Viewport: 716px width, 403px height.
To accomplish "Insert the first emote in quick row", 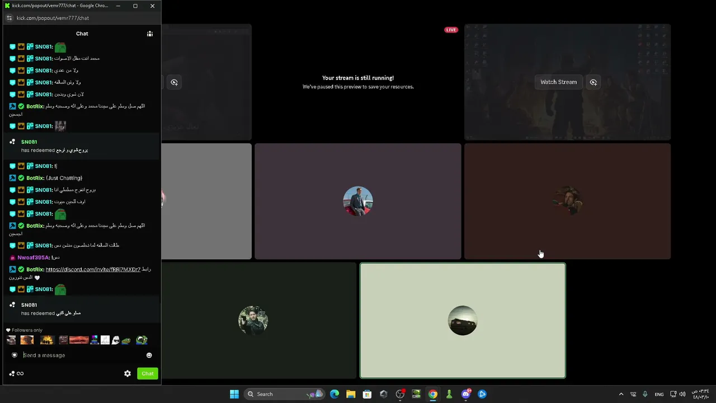I will pos(11,340).
